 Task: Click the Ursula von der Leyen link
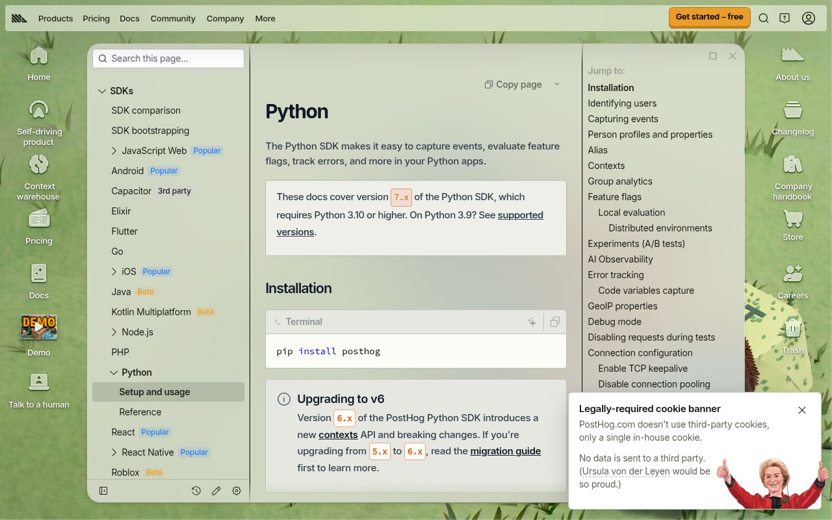point(625,471)
